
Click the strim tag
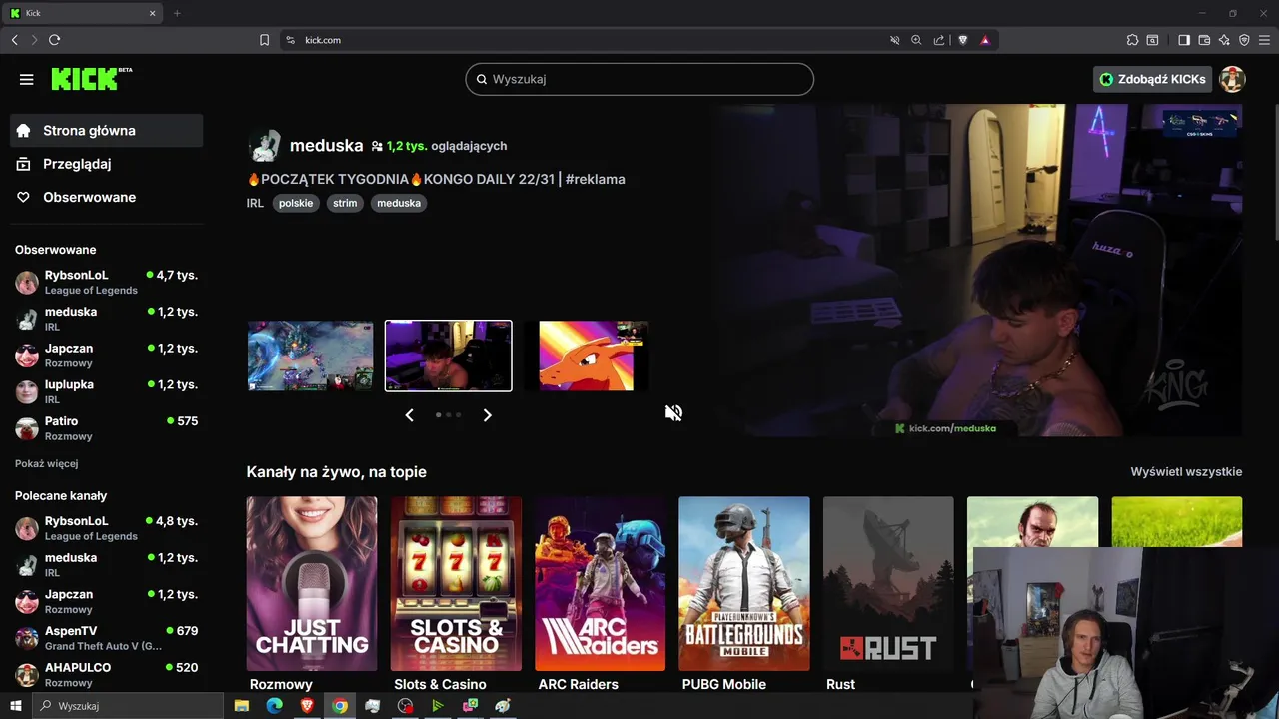[345, 203]
